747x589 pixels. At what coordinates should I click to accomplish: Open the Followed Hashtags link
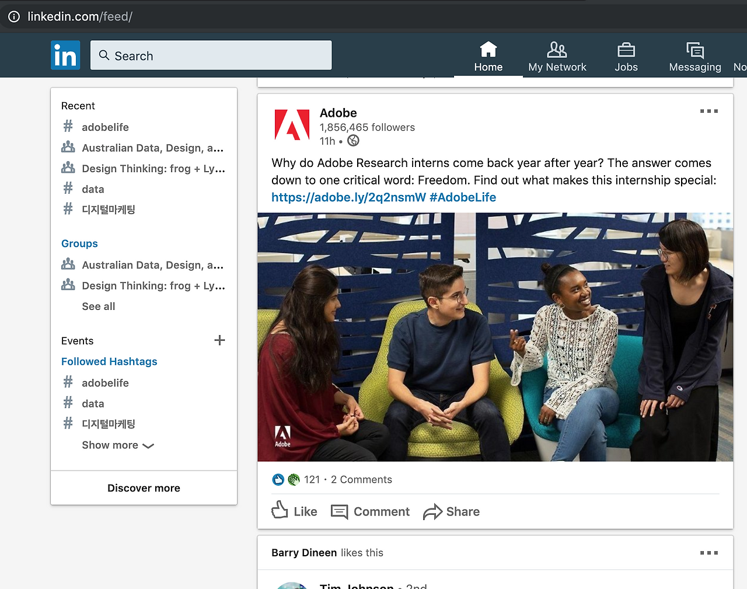(109, 361)
